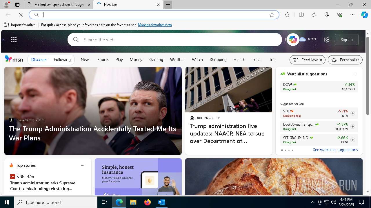Open CNN Supreme Court story headline
Image resolution: width=371 pixels, height=208 pixels.
pyautogui.click(x=43, y=186)
